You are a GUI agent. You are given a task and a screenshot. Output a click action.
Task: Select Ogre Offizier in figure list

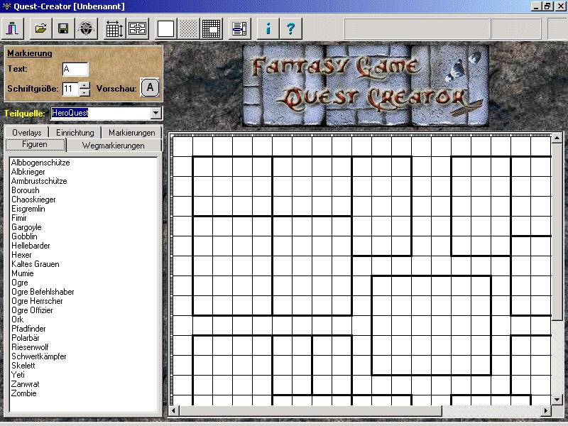pos(32,310)
